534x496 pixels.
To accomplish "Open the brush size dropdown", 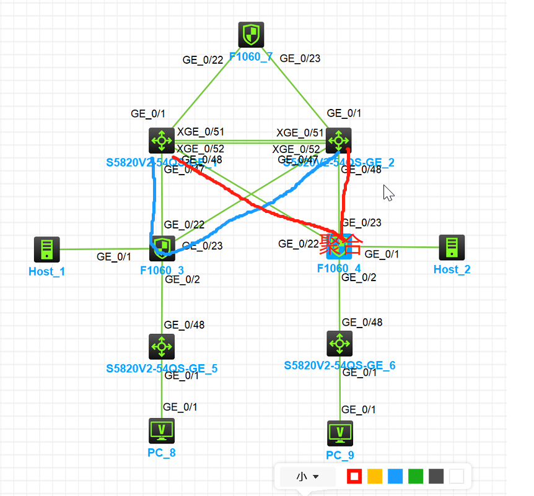I will click(x=307, y=476).
